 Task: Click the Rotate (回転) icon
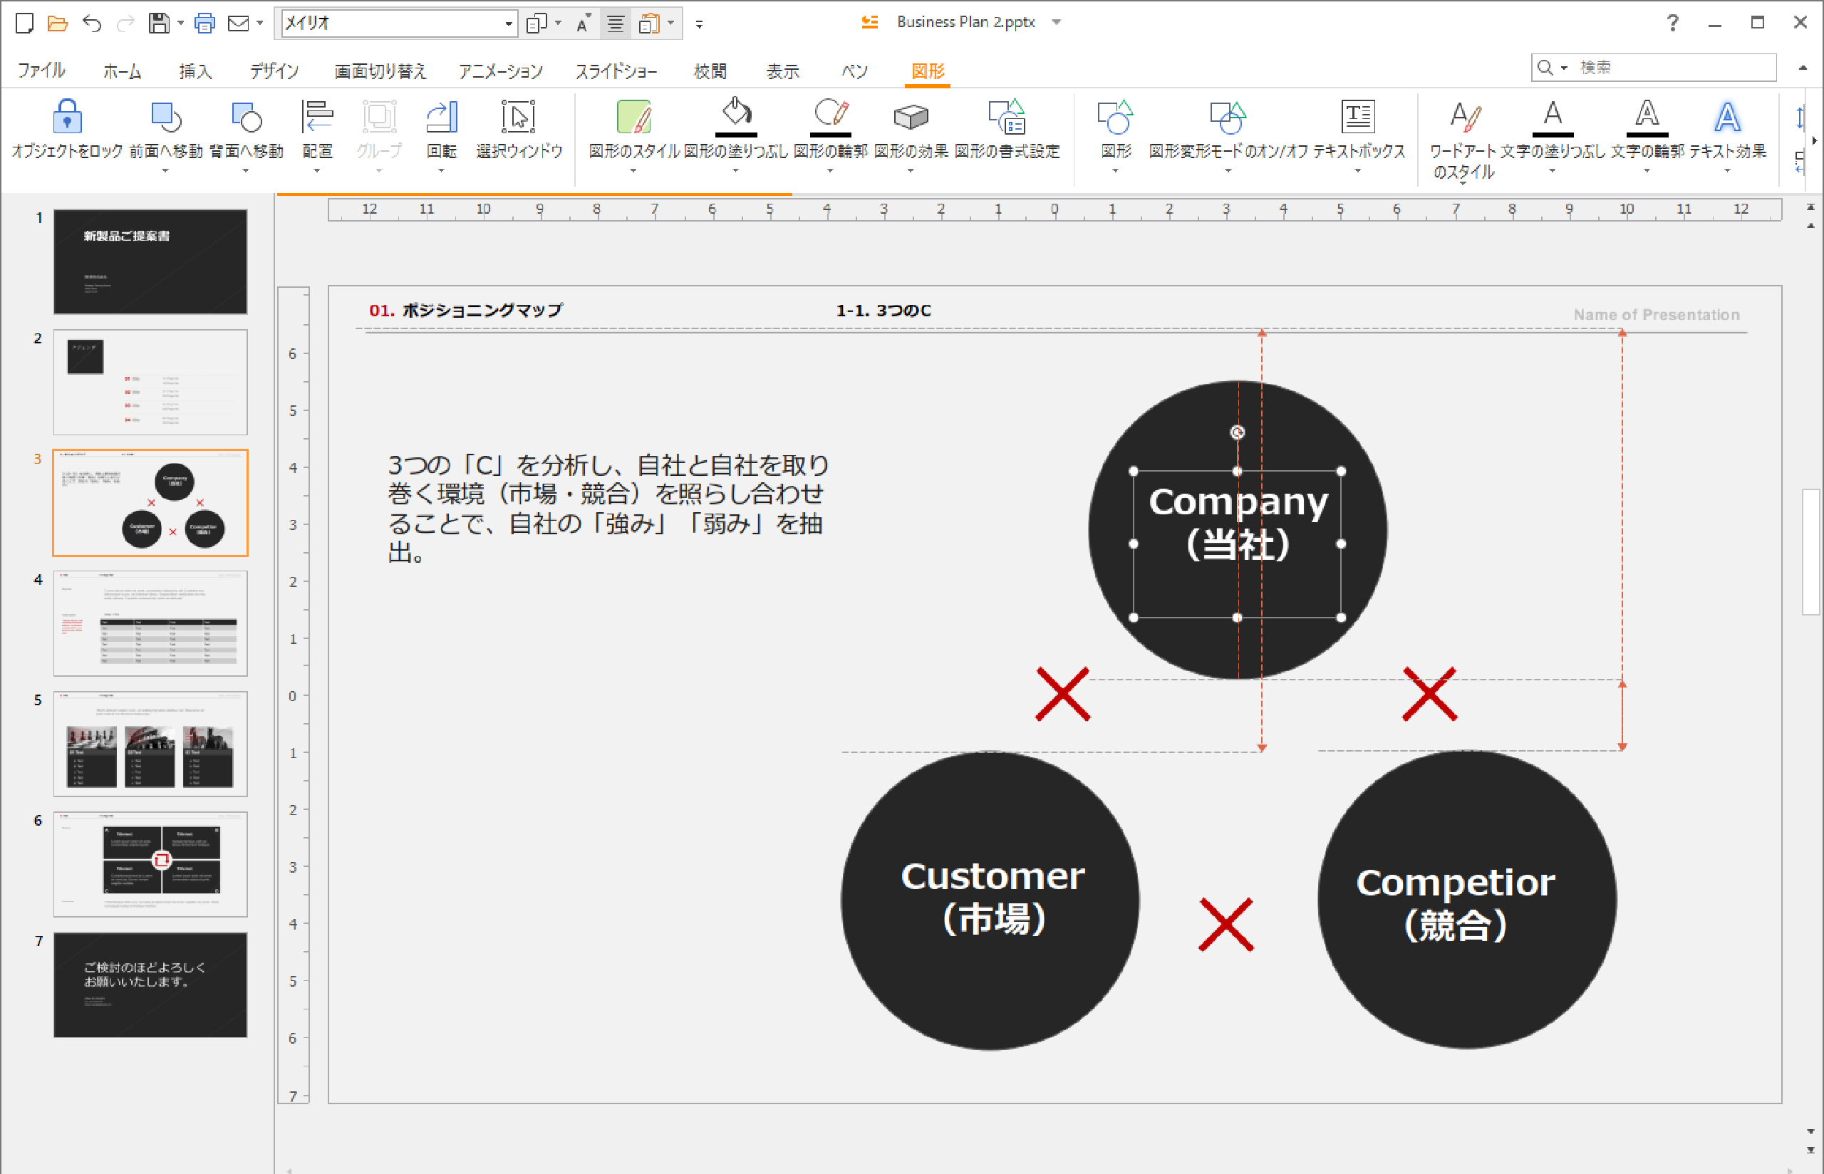(441, 118)
